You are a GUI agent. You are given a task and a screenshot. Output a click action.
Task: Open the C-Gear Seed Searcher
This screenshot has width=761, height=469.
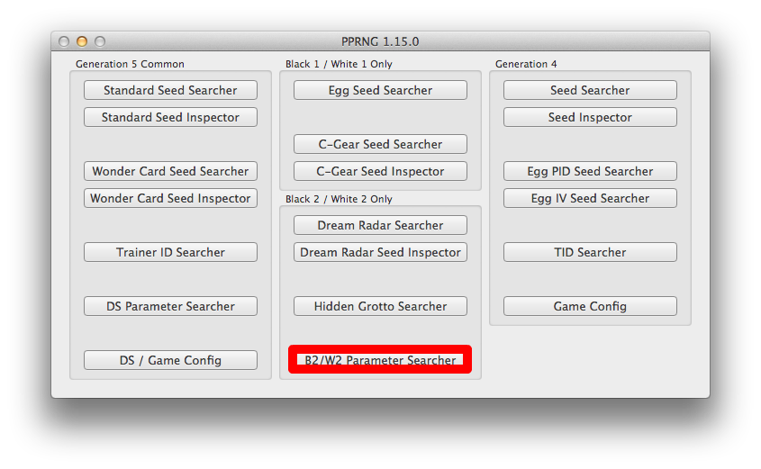(380, 144)
